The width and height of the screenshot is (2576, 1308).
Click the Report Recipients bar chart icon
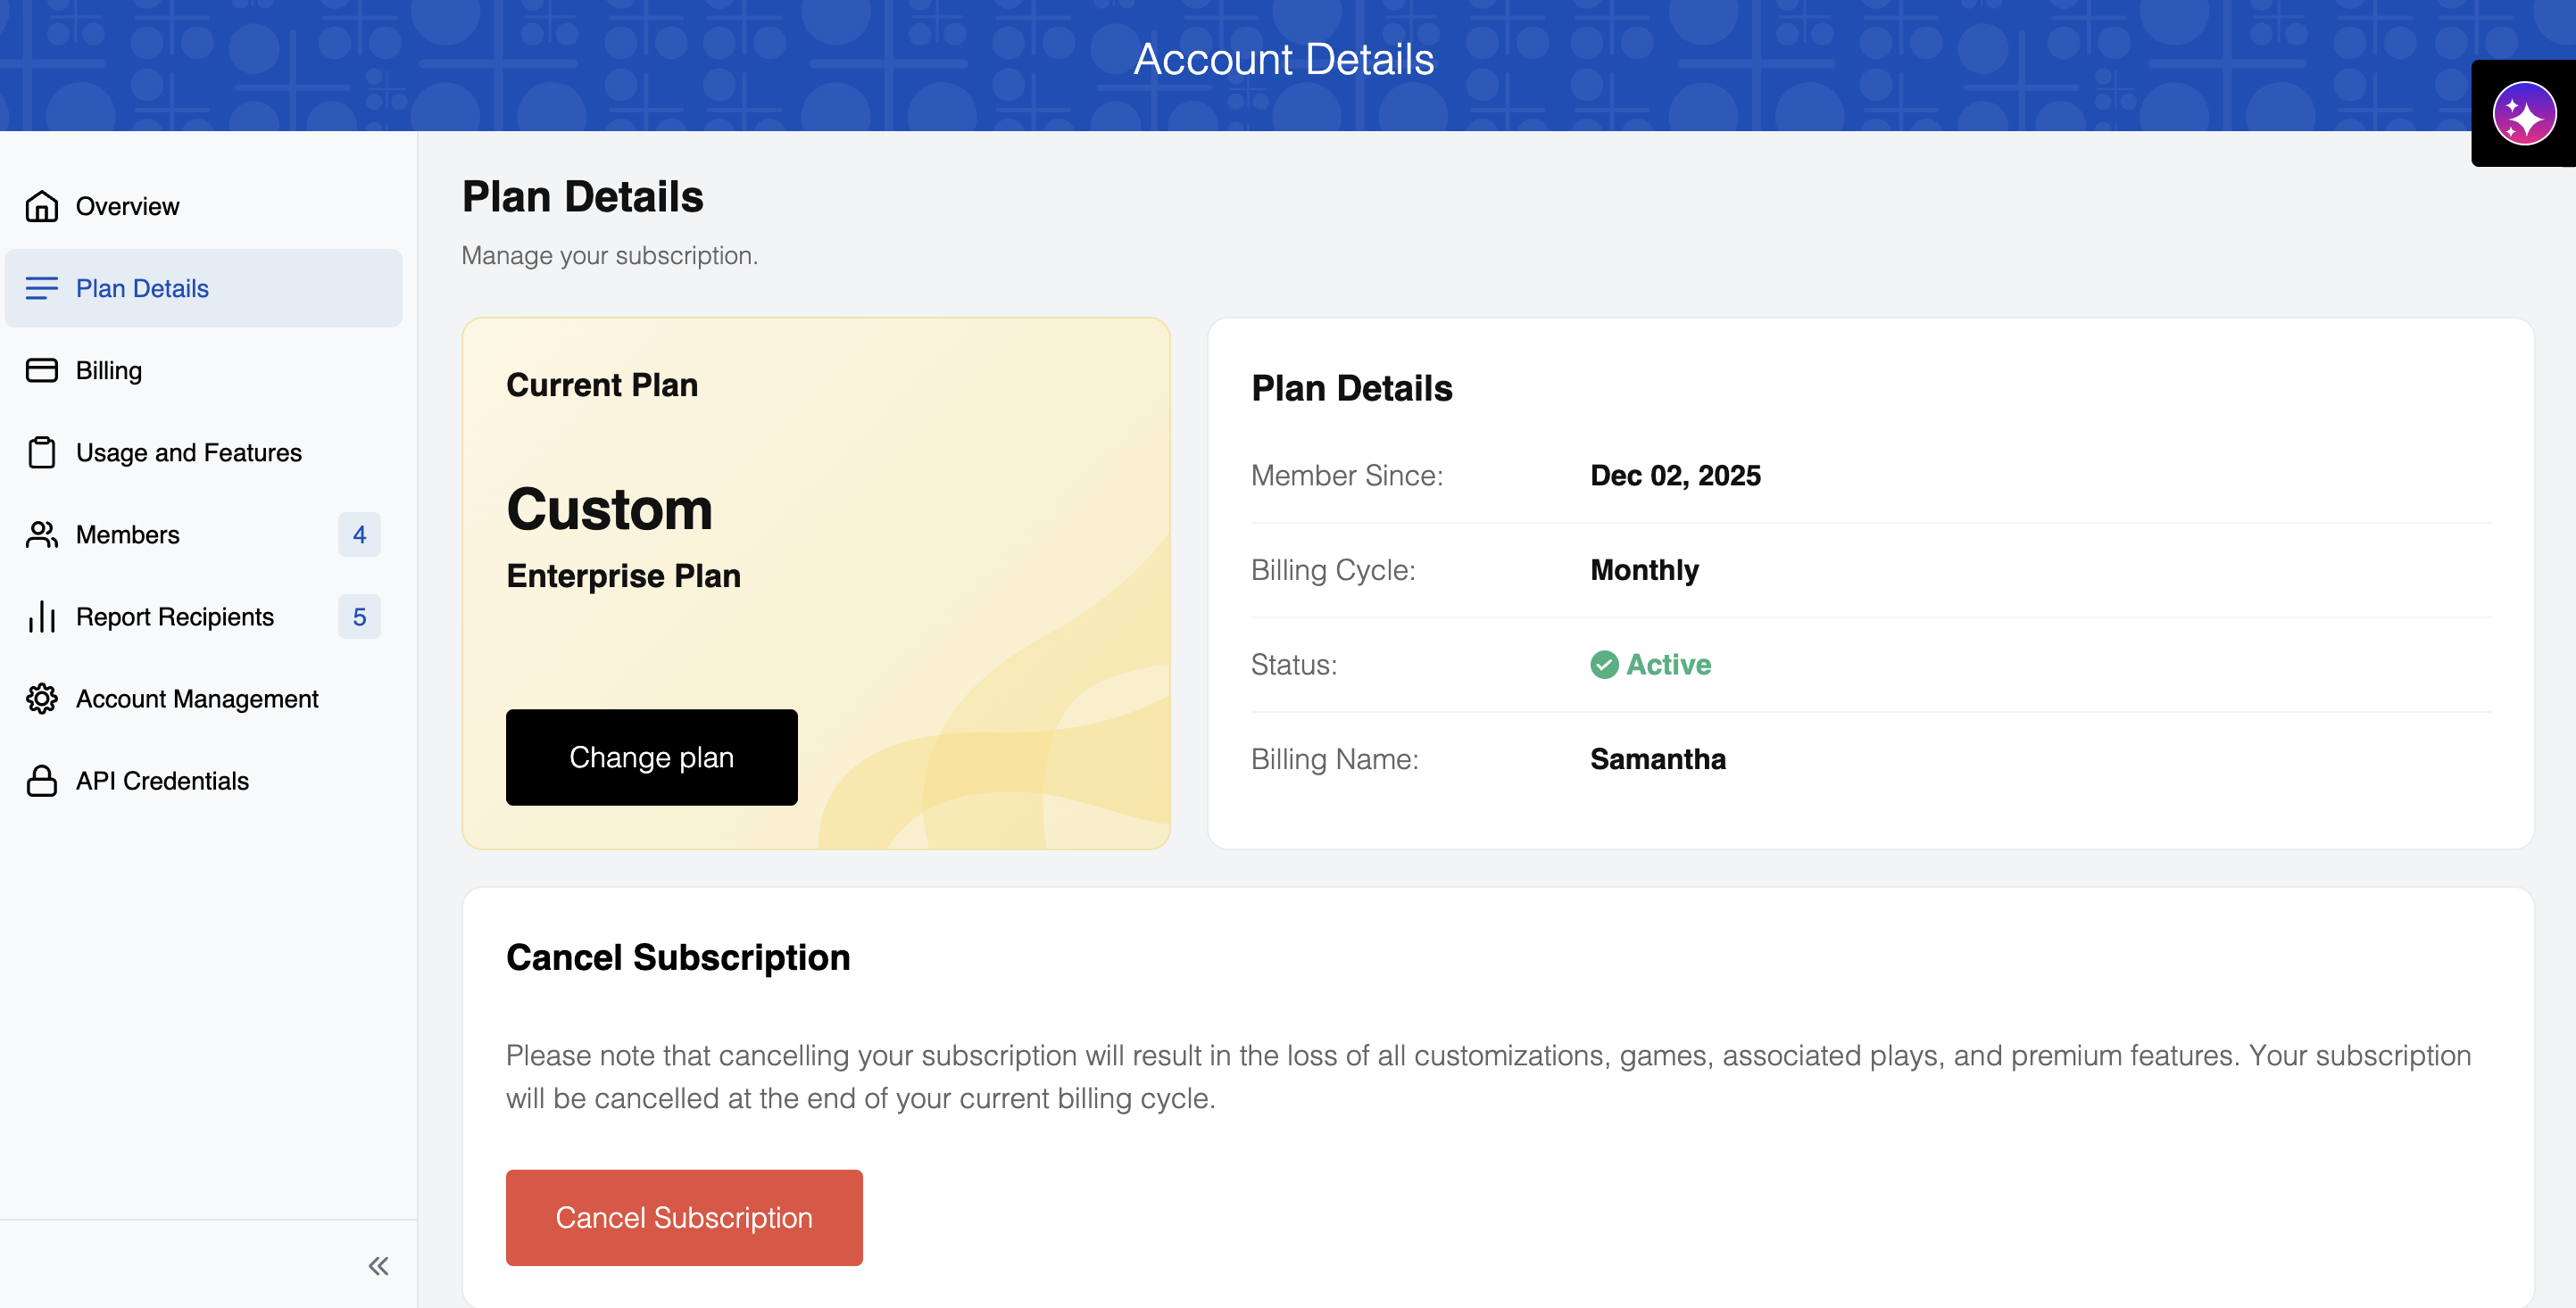pos(42,616)
